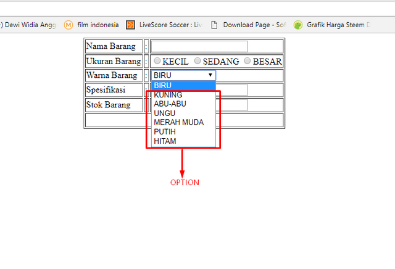The image size is (395, 269).
Task: Click the blank page icon of Download Page
Action: (x=214, y=25)
